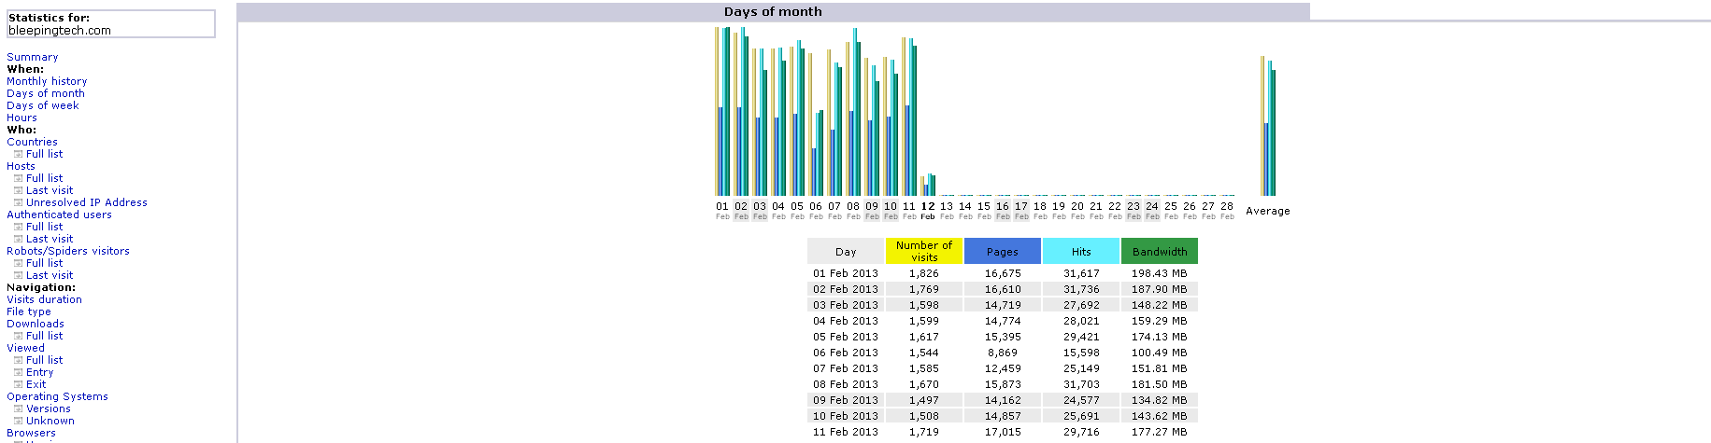Open Full list under Robots/Spiders visitors

pos(44,263)
